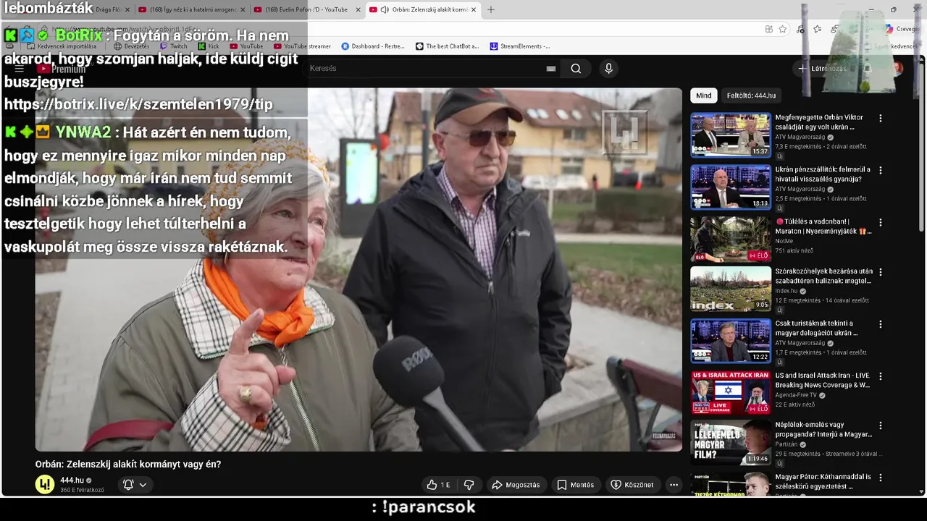Image resolution: width=927 pixels, height=521 pixels.
Task: Click the Megosztás share button
Action: point(516,485)
